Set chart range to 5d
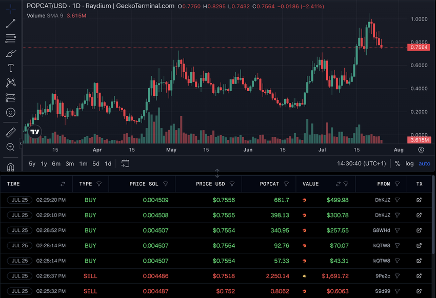 96,164
